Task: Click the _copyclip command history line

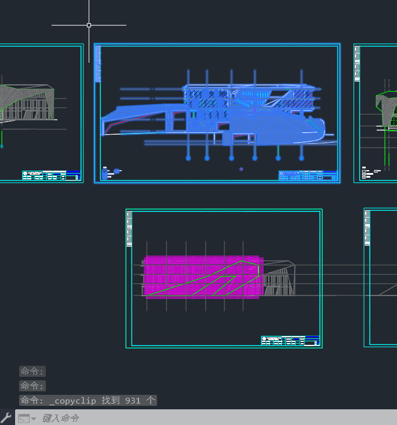Action: pyautogui.click(x=88, y=401)
